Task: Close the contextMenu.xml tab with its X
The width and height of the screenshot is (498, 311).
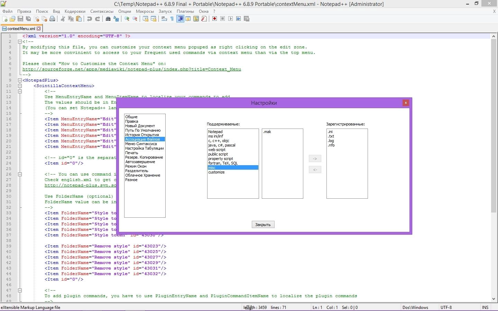Action: pyautogui.click(x=39, y=29)
